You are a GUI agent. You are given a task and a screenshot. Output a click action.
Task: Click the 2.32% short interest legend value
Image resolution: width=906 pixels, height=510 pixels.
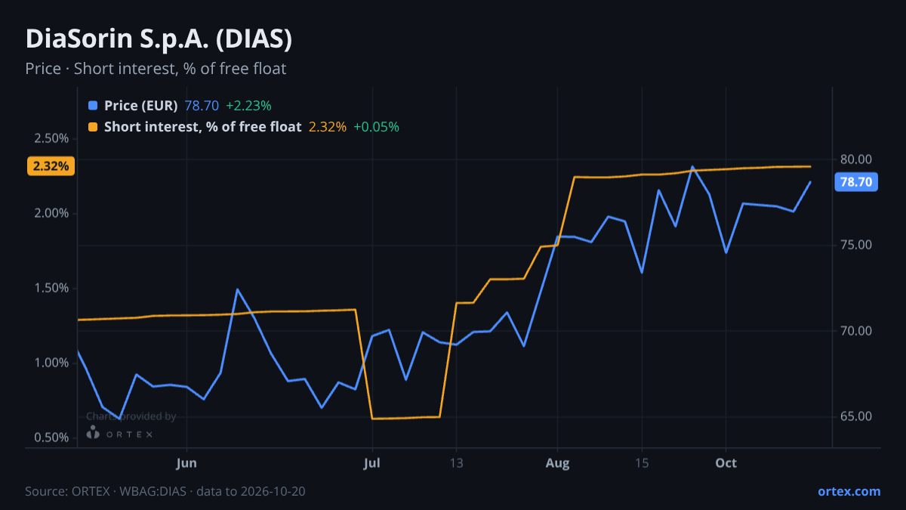click(x=328, y=127)
